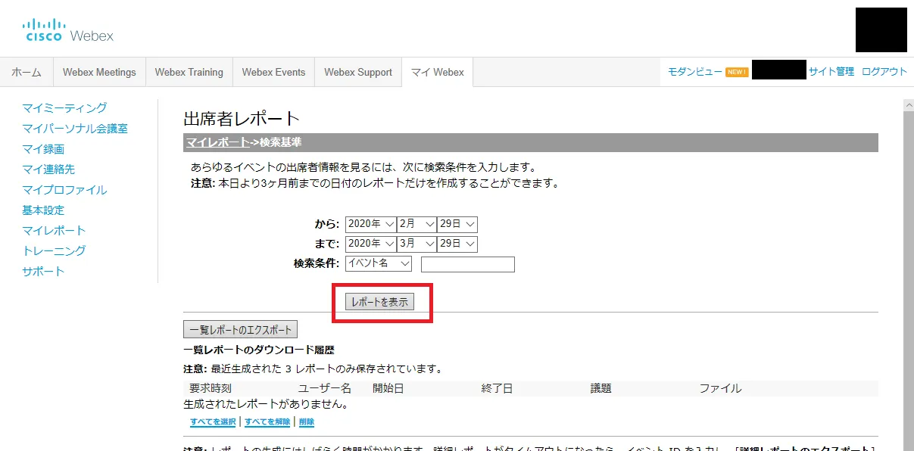Click the モダンビュー link
Screen dimensions: 914x451
(694, 72)
